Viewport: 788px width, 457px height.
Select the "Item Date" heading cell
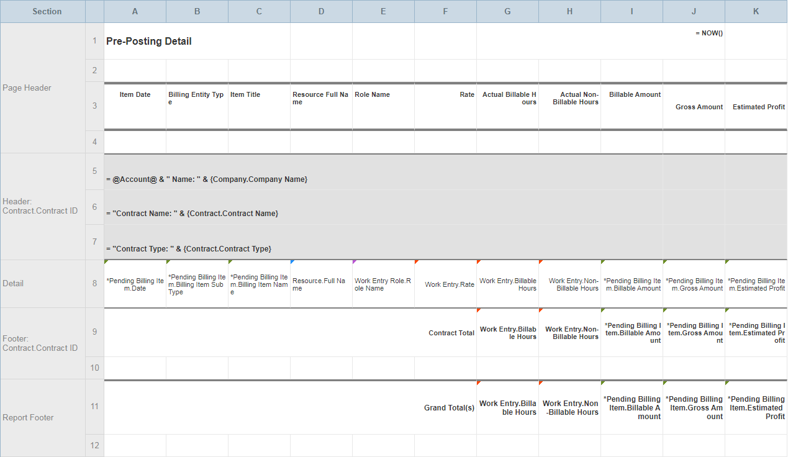(135, 95)
